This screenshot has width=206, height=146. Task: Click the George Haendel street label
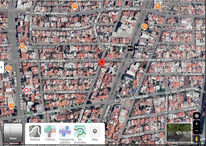(x=97, y=25)
